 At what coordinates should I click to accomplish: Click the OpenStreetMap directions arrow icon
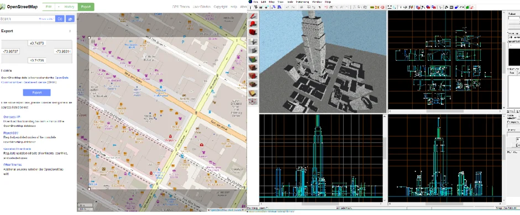pos(70,19)
